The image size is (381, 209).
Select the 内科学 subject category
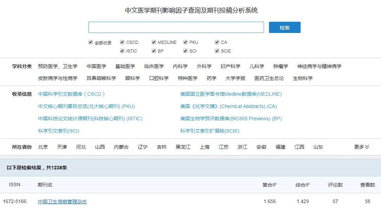pos(180,66)
